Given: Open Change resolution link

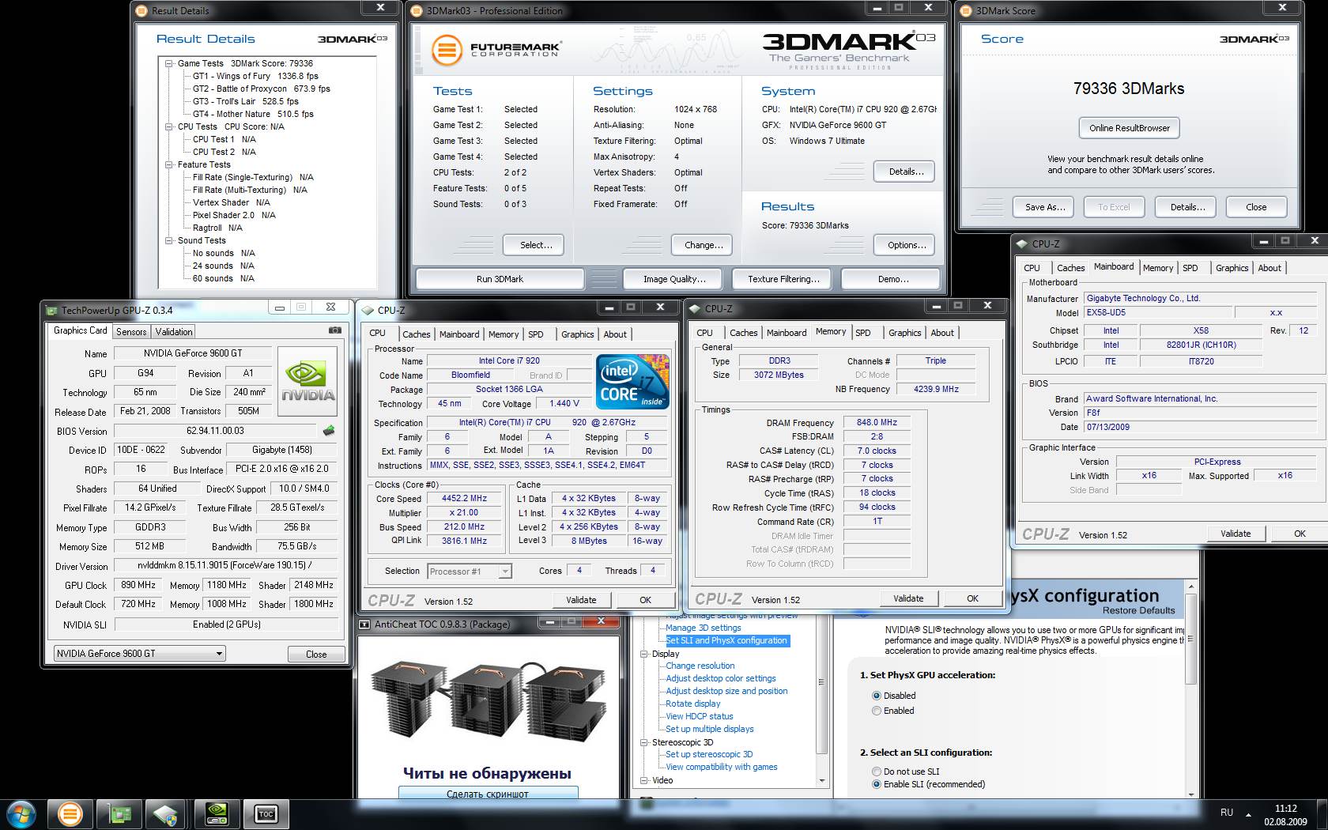Looking at the screenshot, I should pos(700,666).
